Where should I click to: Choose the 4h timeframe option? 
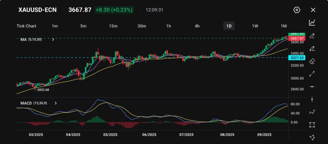pos(197,26)
